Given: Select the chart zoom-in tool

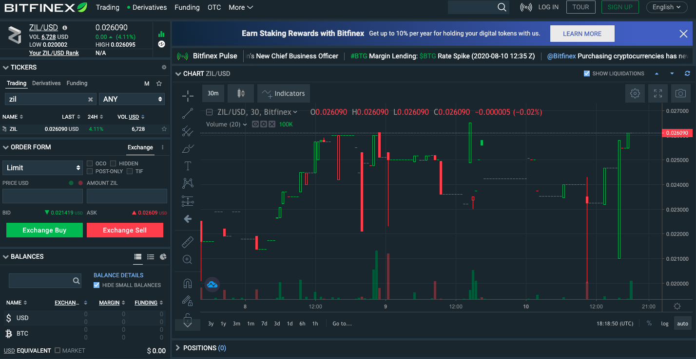Looking at the screenshot, I should click(188, 259).
